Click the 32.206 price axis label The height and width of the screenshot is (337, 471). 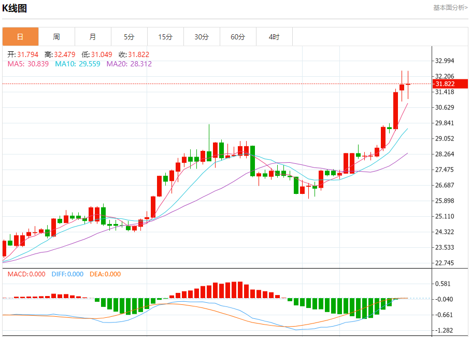[x=445, y=76]
